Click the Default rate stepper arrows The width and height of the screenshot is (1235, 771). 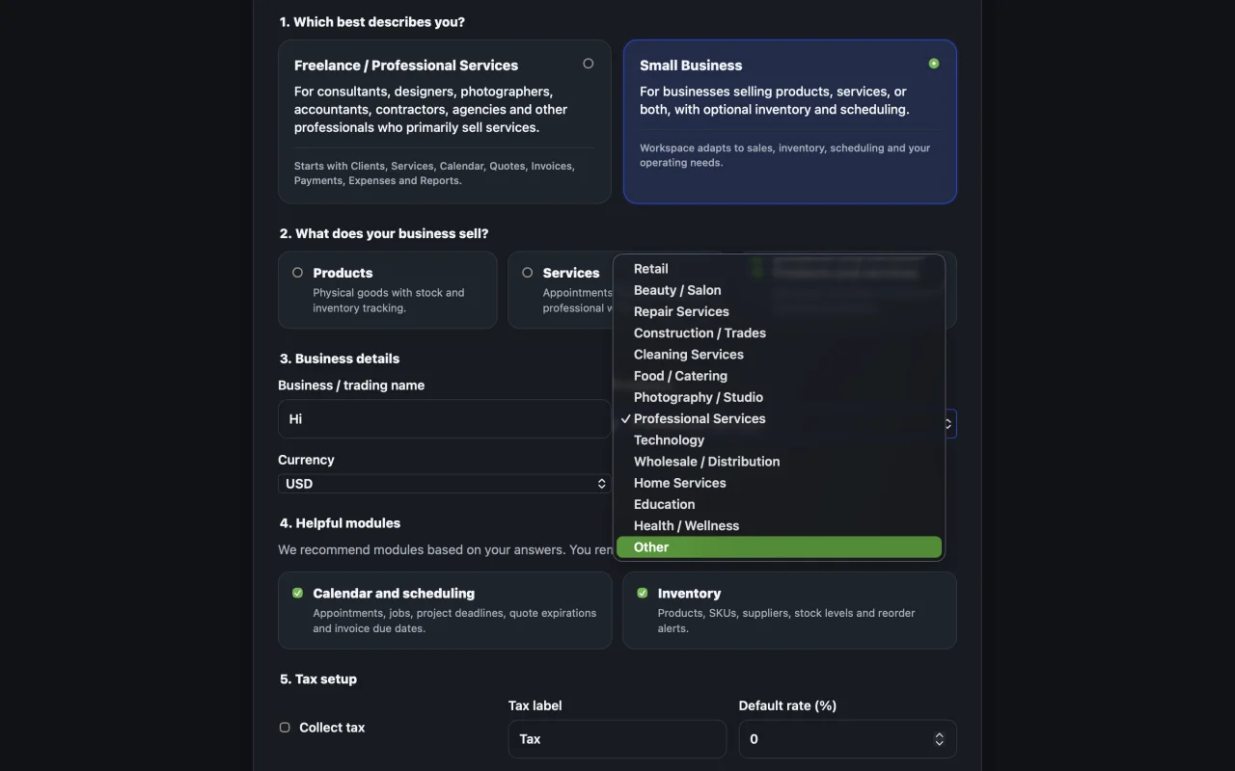[939, 739]
